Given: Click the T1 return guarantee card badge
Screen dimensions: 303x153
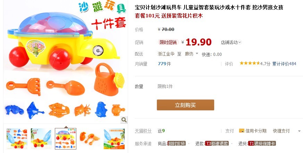Looking at the screenshot, I should pos(262,144).
